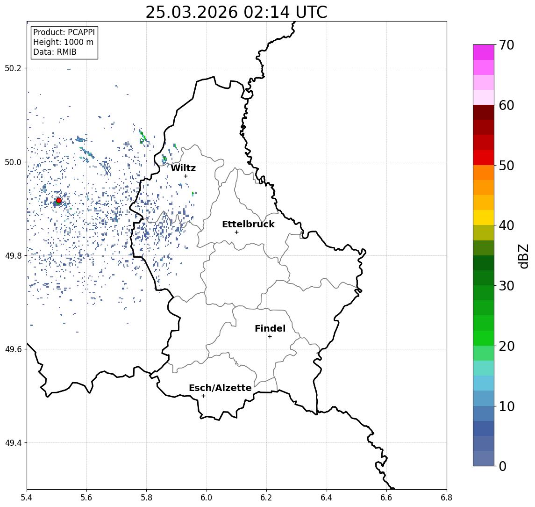
Task: Click the latitude axis label 49.6
Action: click(x=13, y=349)
